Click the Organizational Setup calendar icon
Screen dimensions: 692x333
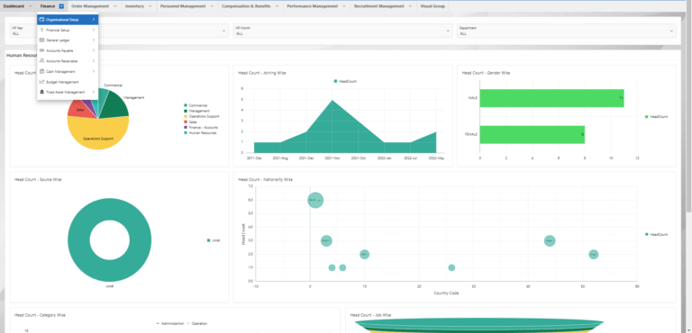41,20
